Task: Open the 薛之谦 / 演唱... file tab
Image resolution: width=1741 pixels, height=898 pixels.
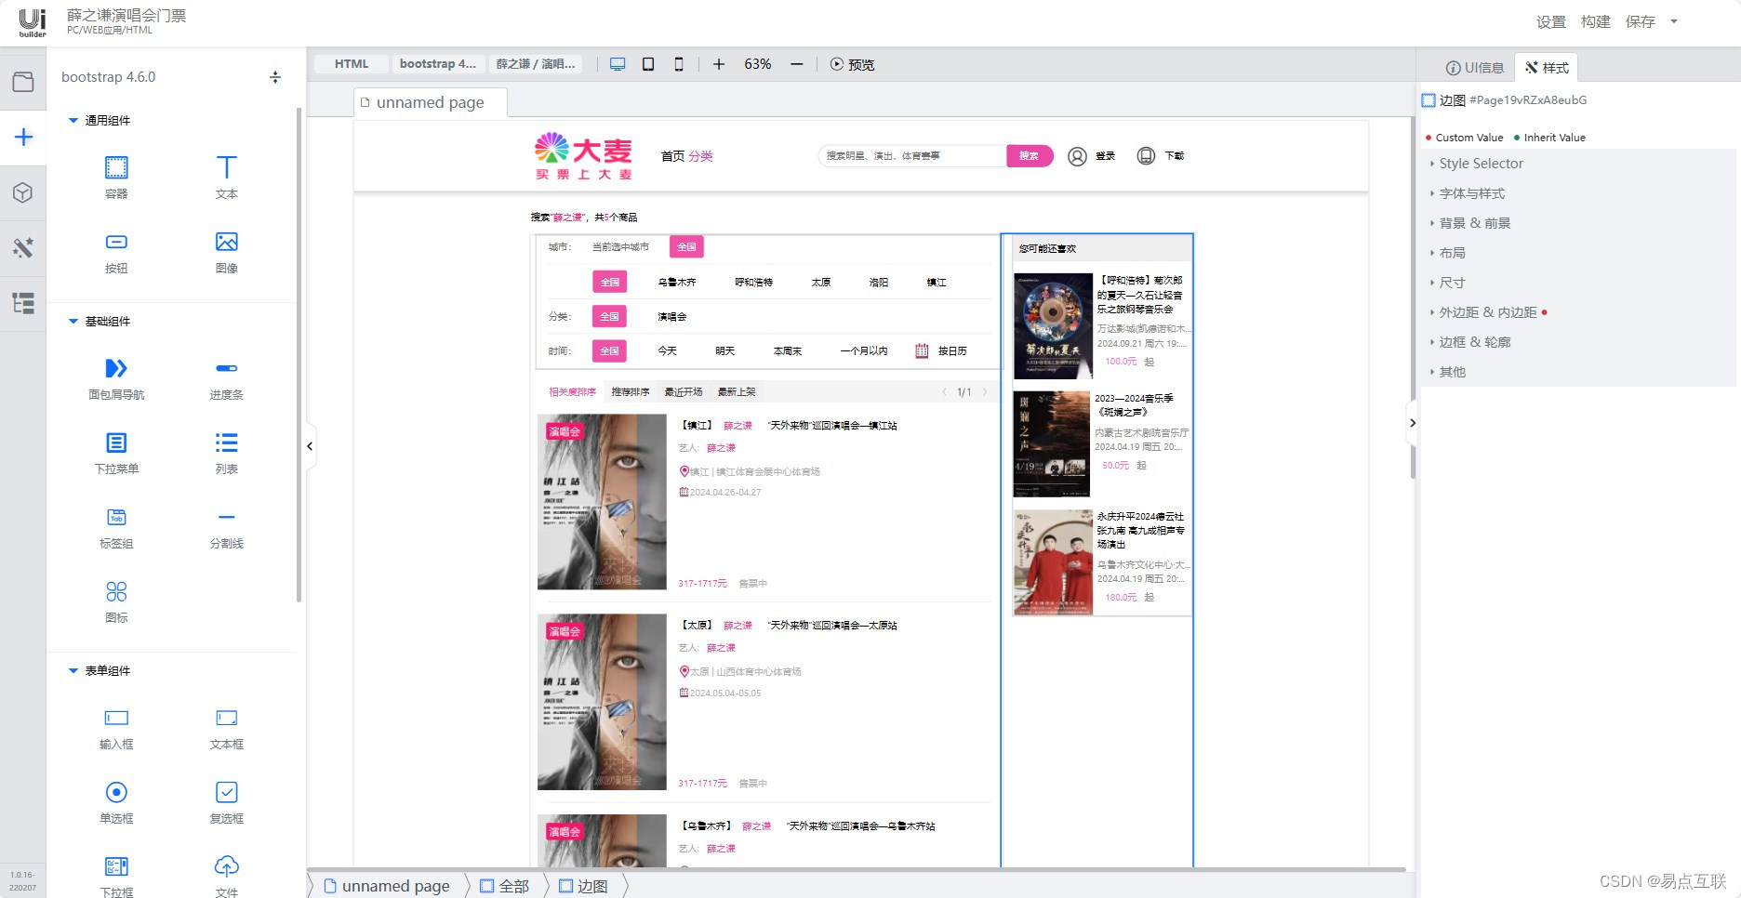Action: [536, 64]
